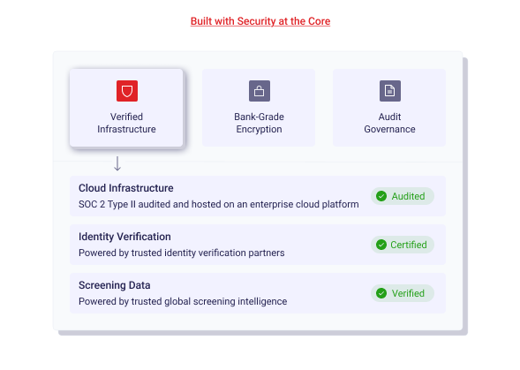The height and width of the screenshot is (370, 520).
Task: Select the Screening Data row
Action: point(258,293)
